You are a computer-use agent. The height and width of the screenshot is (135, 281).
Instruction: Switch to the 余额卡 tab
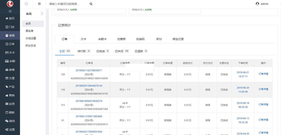click(x=102, y=39)
